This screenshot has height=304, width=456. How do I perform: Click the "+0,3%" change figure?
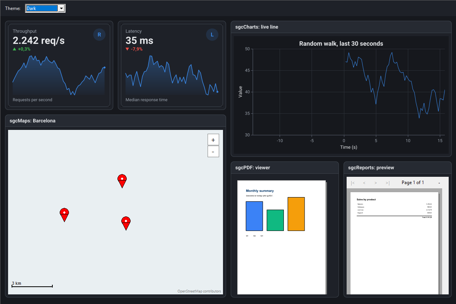(24, 49)
